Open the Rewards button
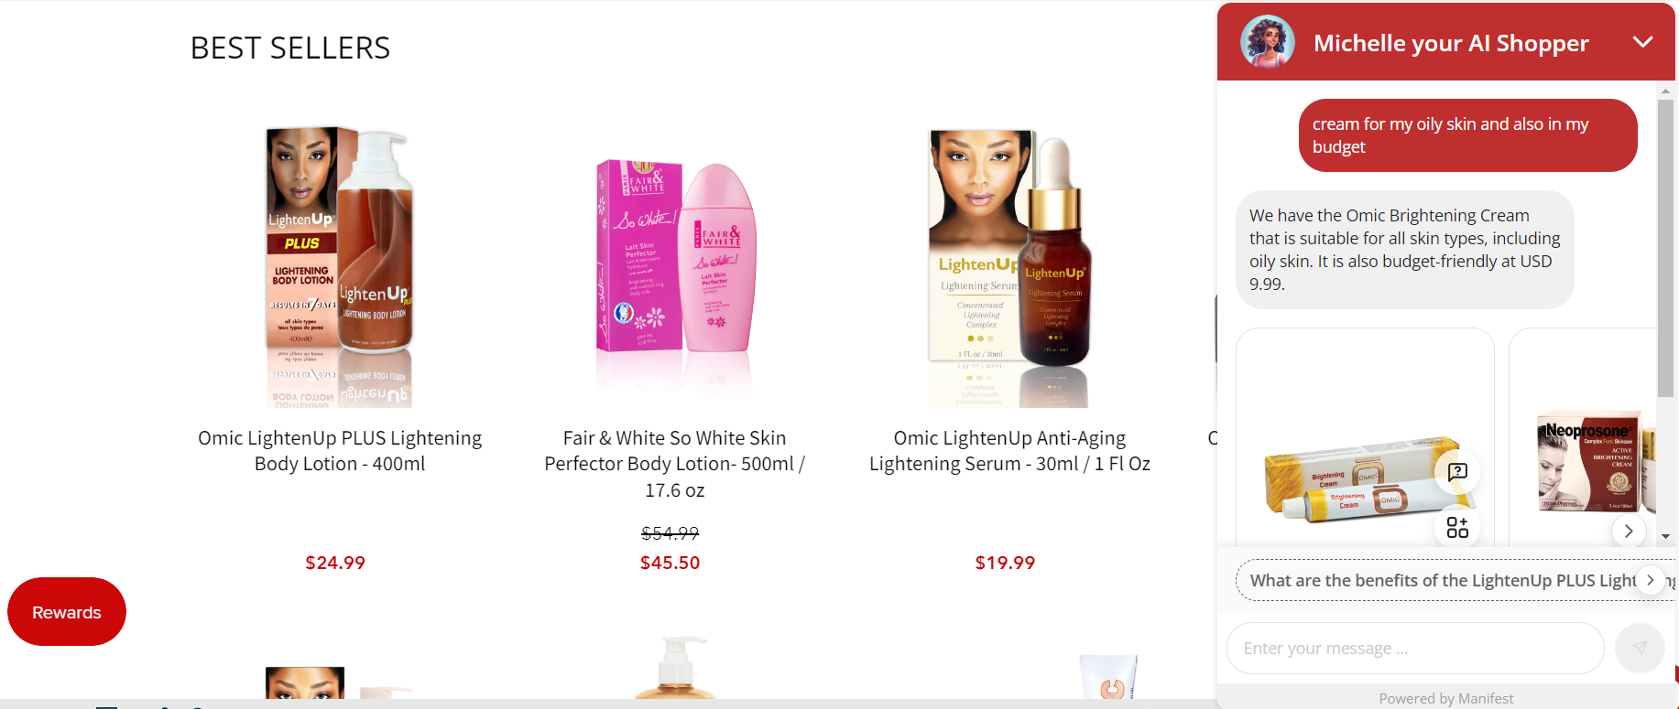The width and height of the screenshot is (1679, 709). point(67,612)
